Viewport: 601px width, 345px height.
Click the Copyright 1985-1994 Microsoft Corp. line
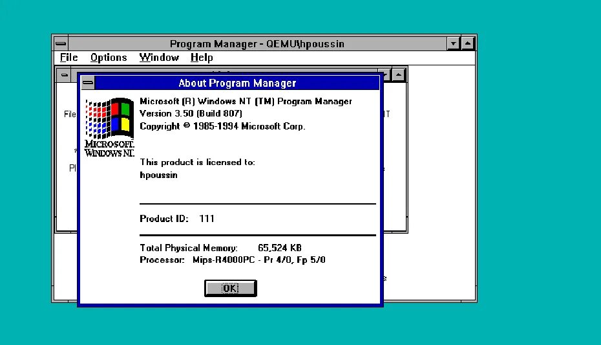click(x=222, y=126)
